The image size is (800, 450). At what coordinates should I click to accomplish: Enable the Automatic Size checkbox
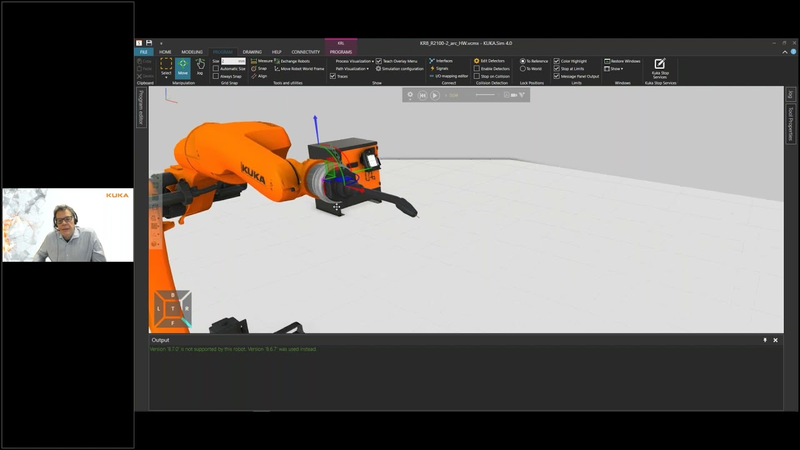[216, 69]
